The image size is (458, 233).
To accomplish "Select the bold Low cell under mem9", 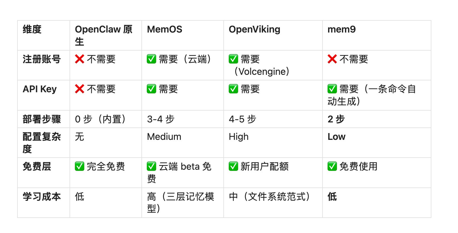I will click(x=336, y=137).
